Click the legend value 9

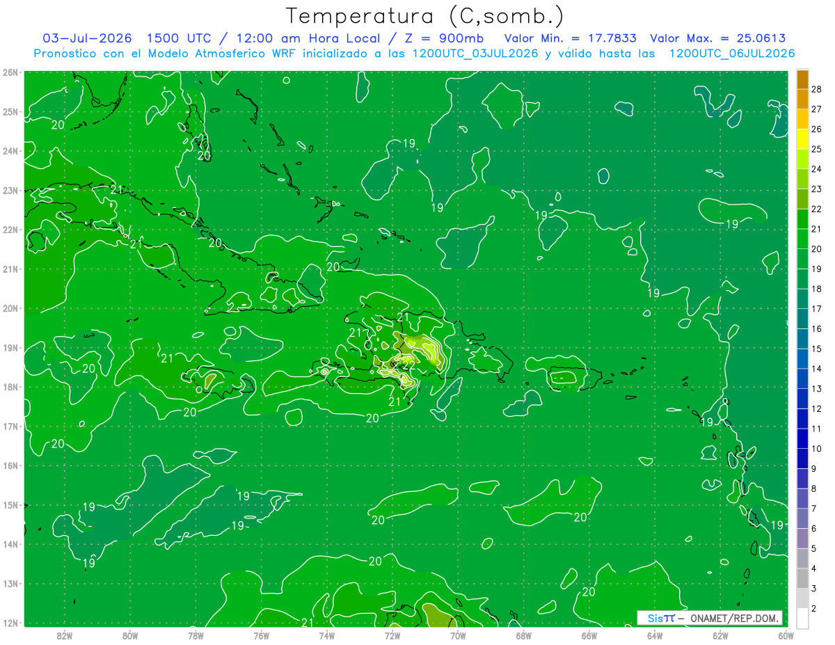point(814,469)
